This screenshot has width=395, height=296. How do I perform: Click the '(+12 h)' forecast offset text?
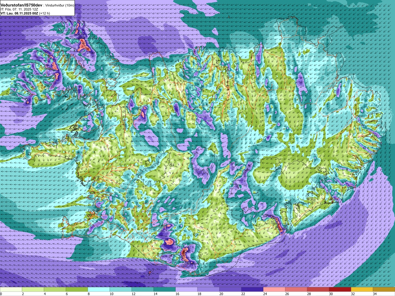pos(44,13)
